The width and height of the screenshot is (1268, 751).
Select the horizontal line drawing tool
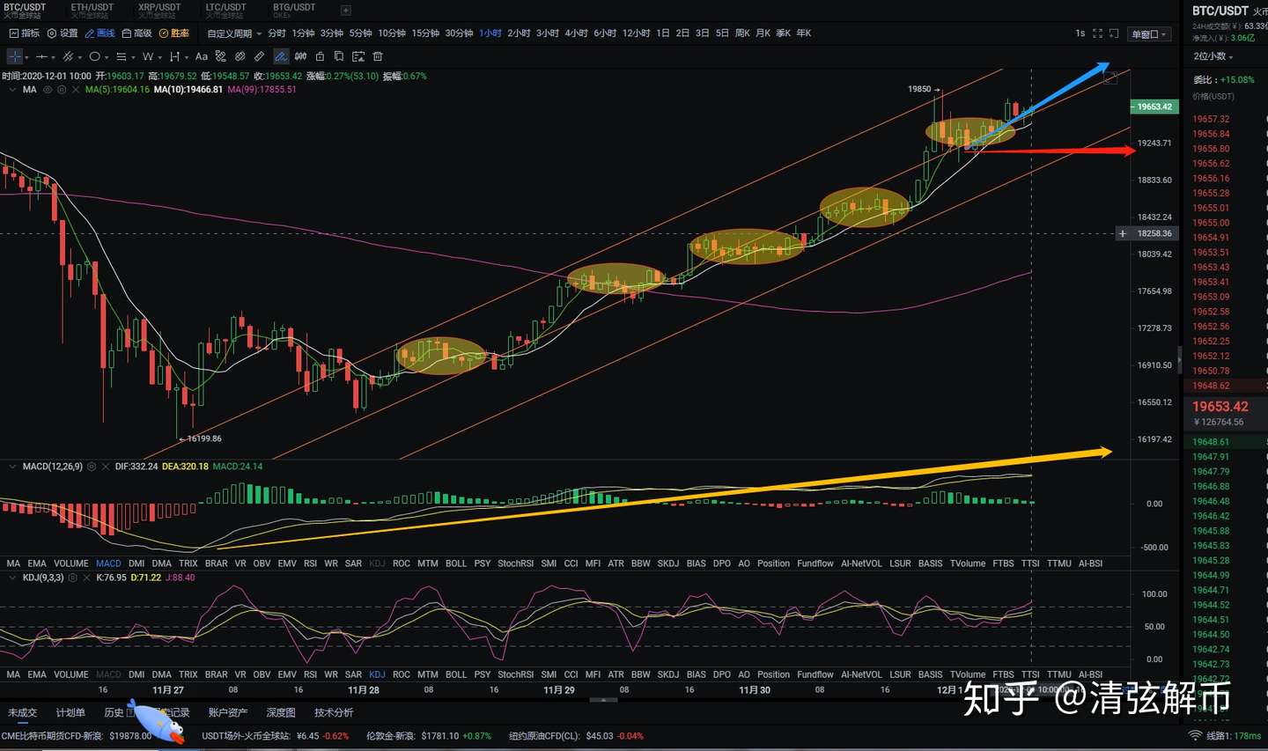[41, 56]
